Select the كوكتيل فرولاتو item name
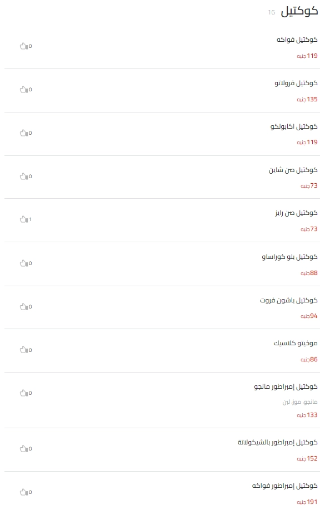Screen dimensions: 325x514 pos(296,84)
